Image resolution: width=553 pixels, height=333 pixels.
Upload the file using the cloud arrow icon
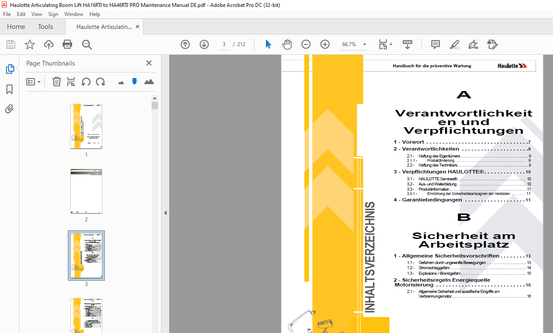pos(48,44)
